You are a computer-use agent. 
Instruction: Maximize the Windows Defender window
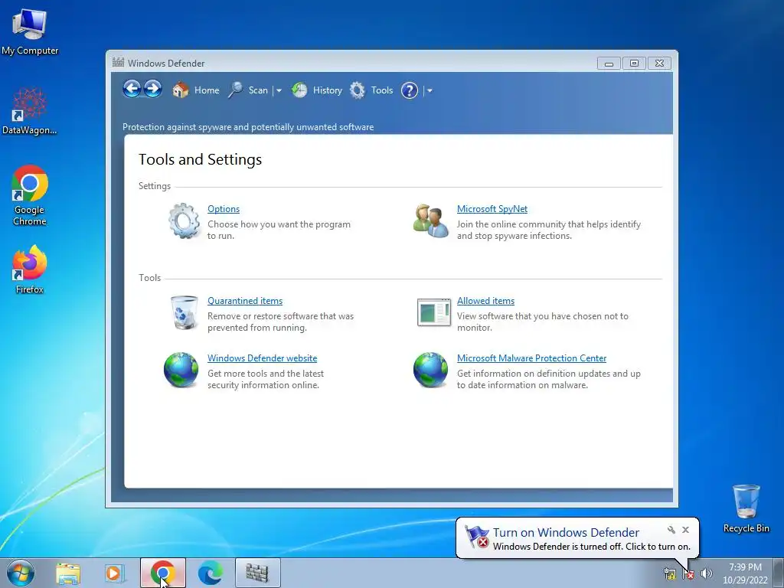tap(634, 64)
